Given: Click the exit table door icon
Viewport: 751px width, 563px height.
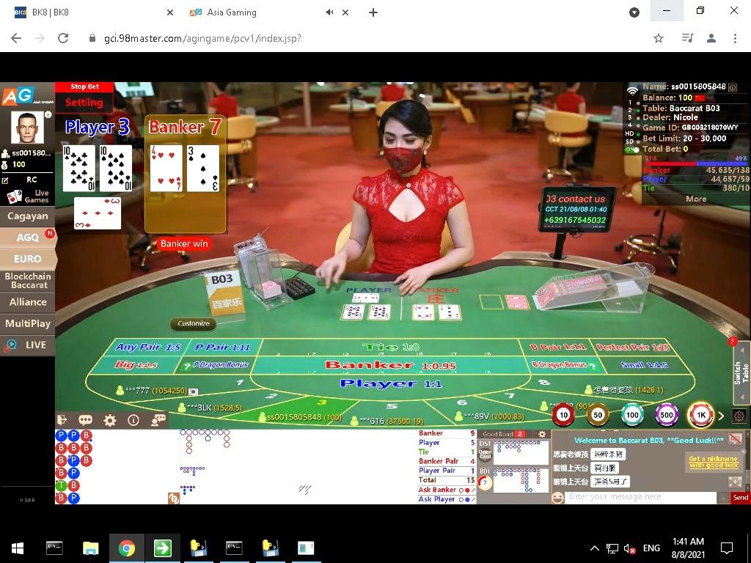Looking at the screenshot, I should (x=62, y=420).
